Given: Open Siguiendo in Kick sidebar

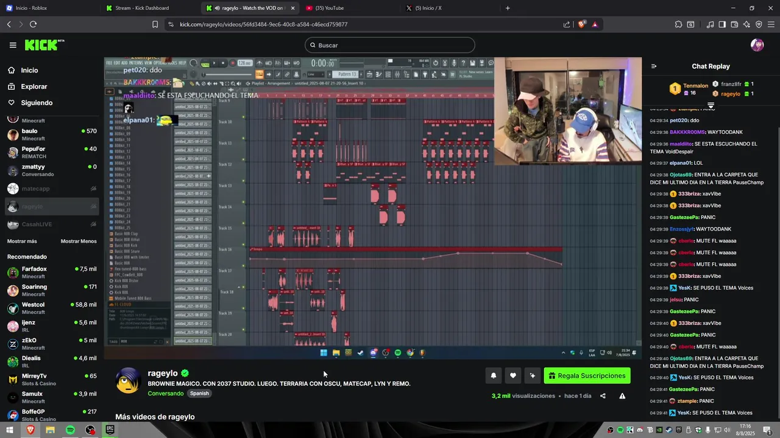Looking at the screenshot, I should coord(52,103).
